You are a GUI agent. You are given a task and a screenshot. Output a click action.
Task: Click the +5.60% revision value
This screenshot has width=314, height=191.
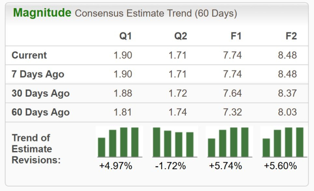click(281, 166)
